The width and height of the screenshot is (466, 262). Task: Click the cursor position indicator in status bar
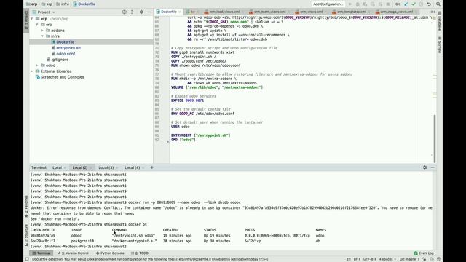[348, 259]
